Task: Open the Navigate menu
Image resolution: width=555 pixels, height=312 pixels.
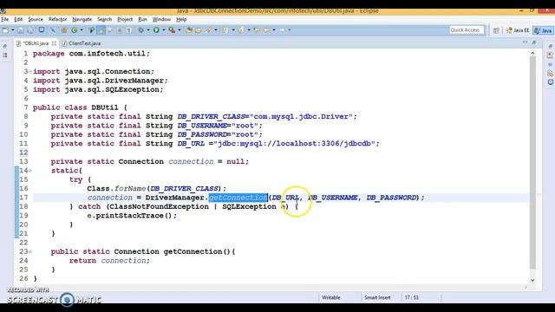Action: point(82,19)
